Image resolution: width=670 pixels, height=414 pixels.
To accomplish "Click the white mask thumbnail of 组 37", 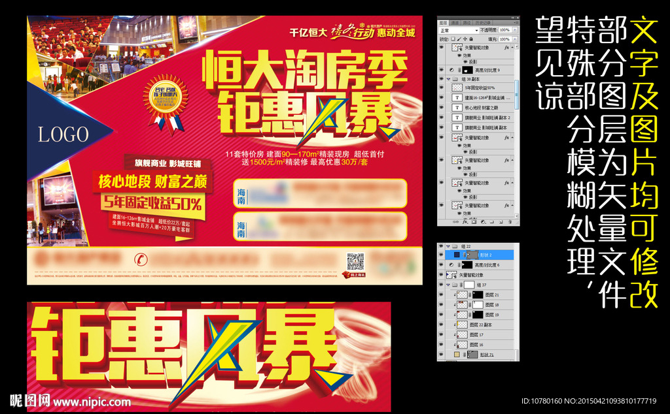I will 469,285.
